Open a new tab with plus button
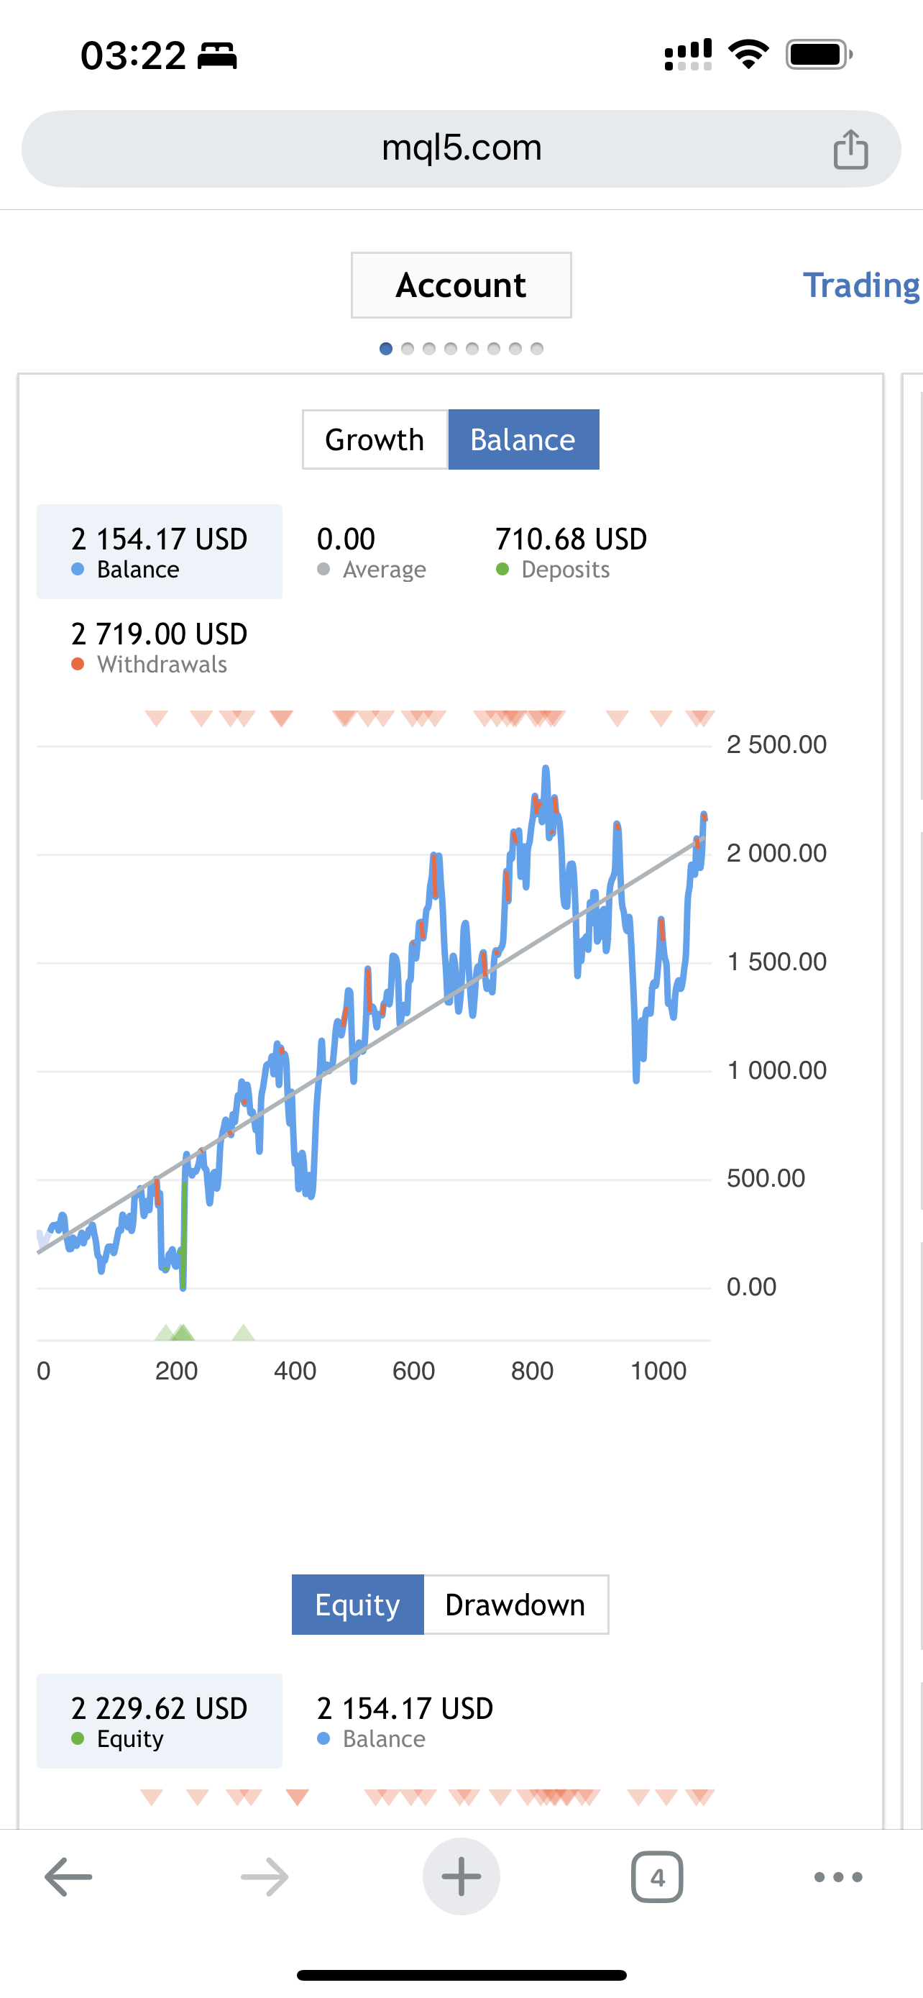Viewport: 923px width, 1998px height. [461, 1877]
